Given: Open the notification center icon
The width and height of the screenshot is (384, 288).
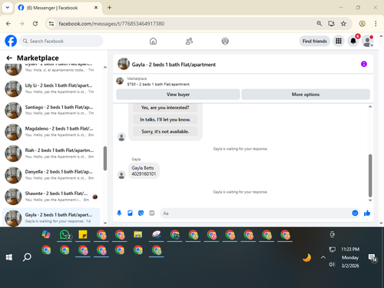Looking at the screenshot, I should [372, 258].
